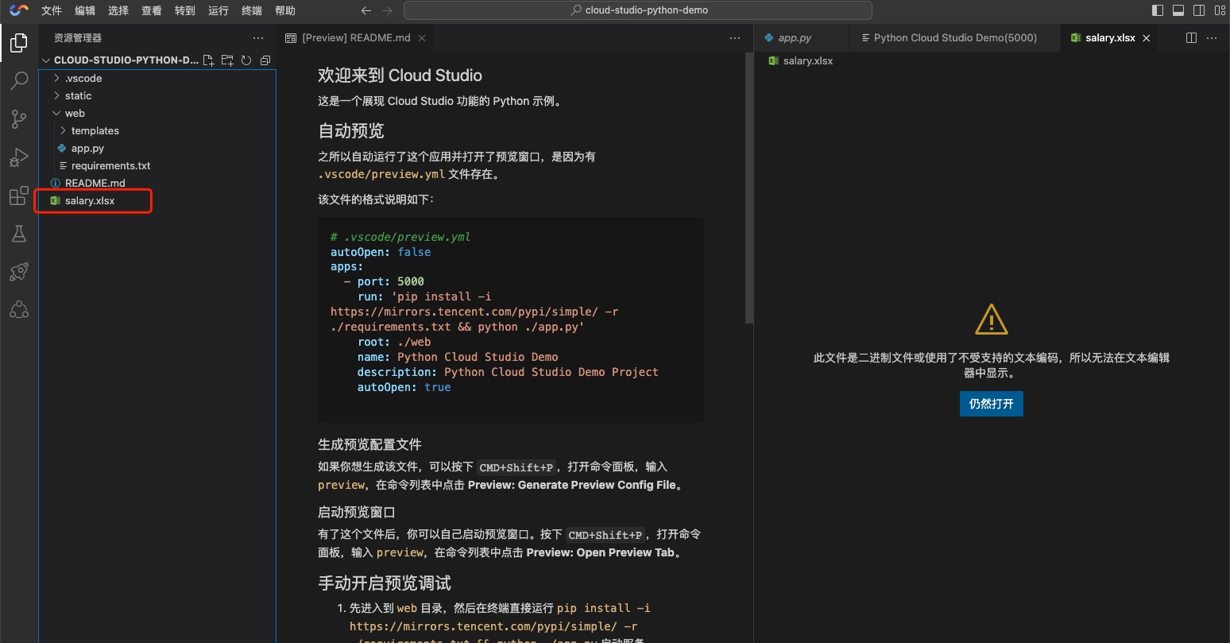The image size is (1230, 643).
Task: Expand the templates folder
Action: (x=157, y=131)
